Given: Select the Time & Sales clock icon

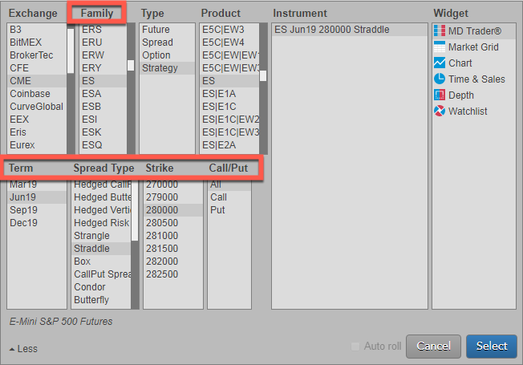Looking at the screenshot, I should click(x=440, y=79).
